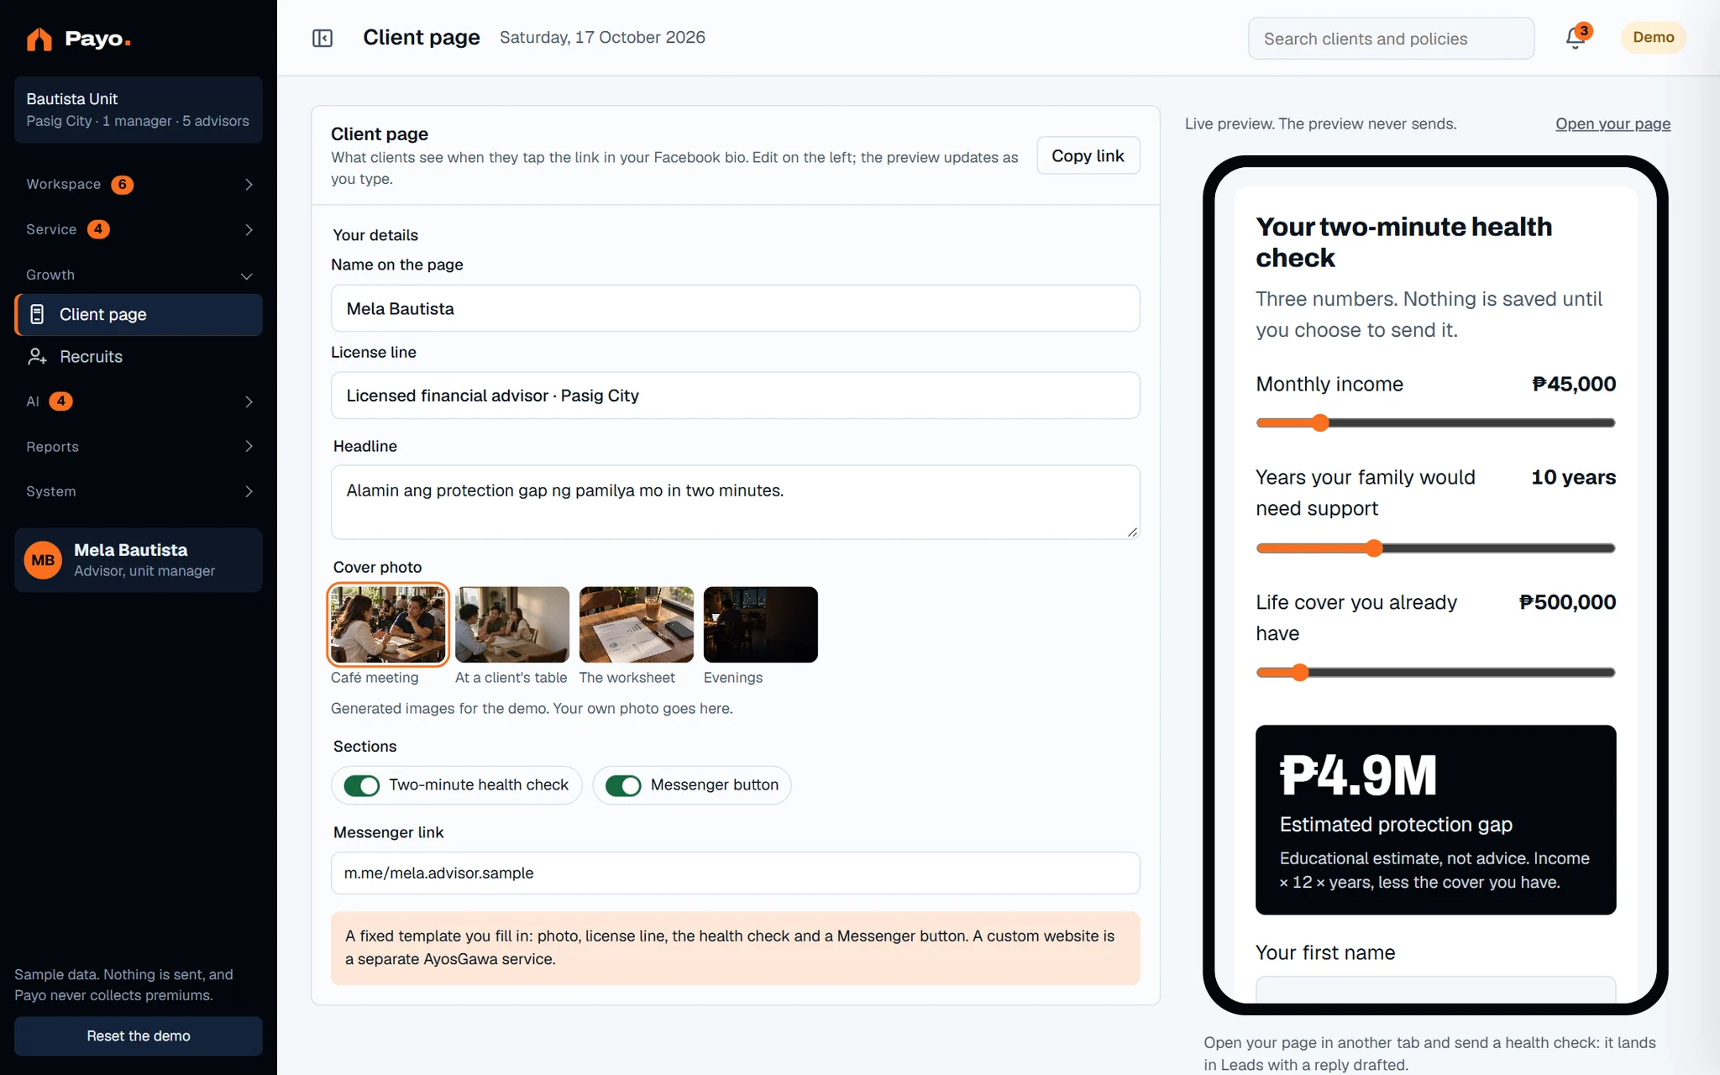Follow the Open your page link
Screen dimensions: 1720x1075
1612,123
